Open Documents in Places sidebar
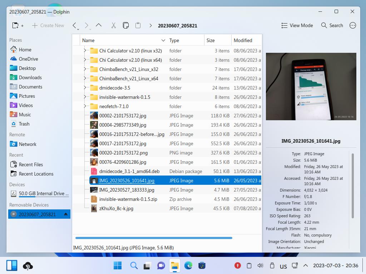Viewport: 366px width, 274px height. (39, 87)
